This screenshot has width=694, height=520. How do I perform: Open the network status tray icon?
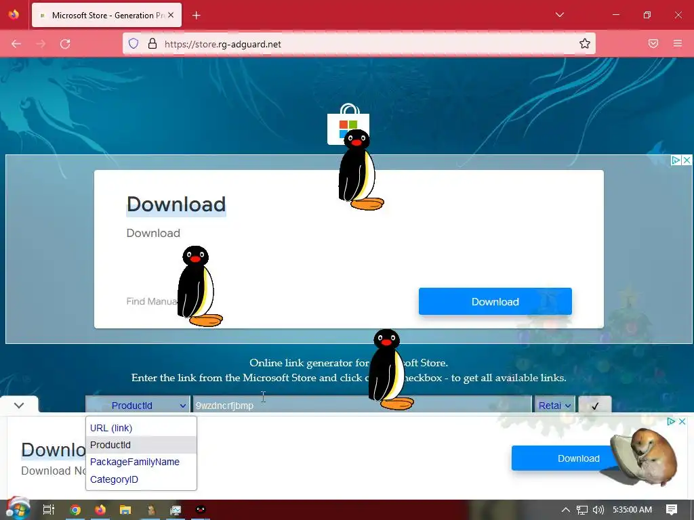[x=582, y=510]
